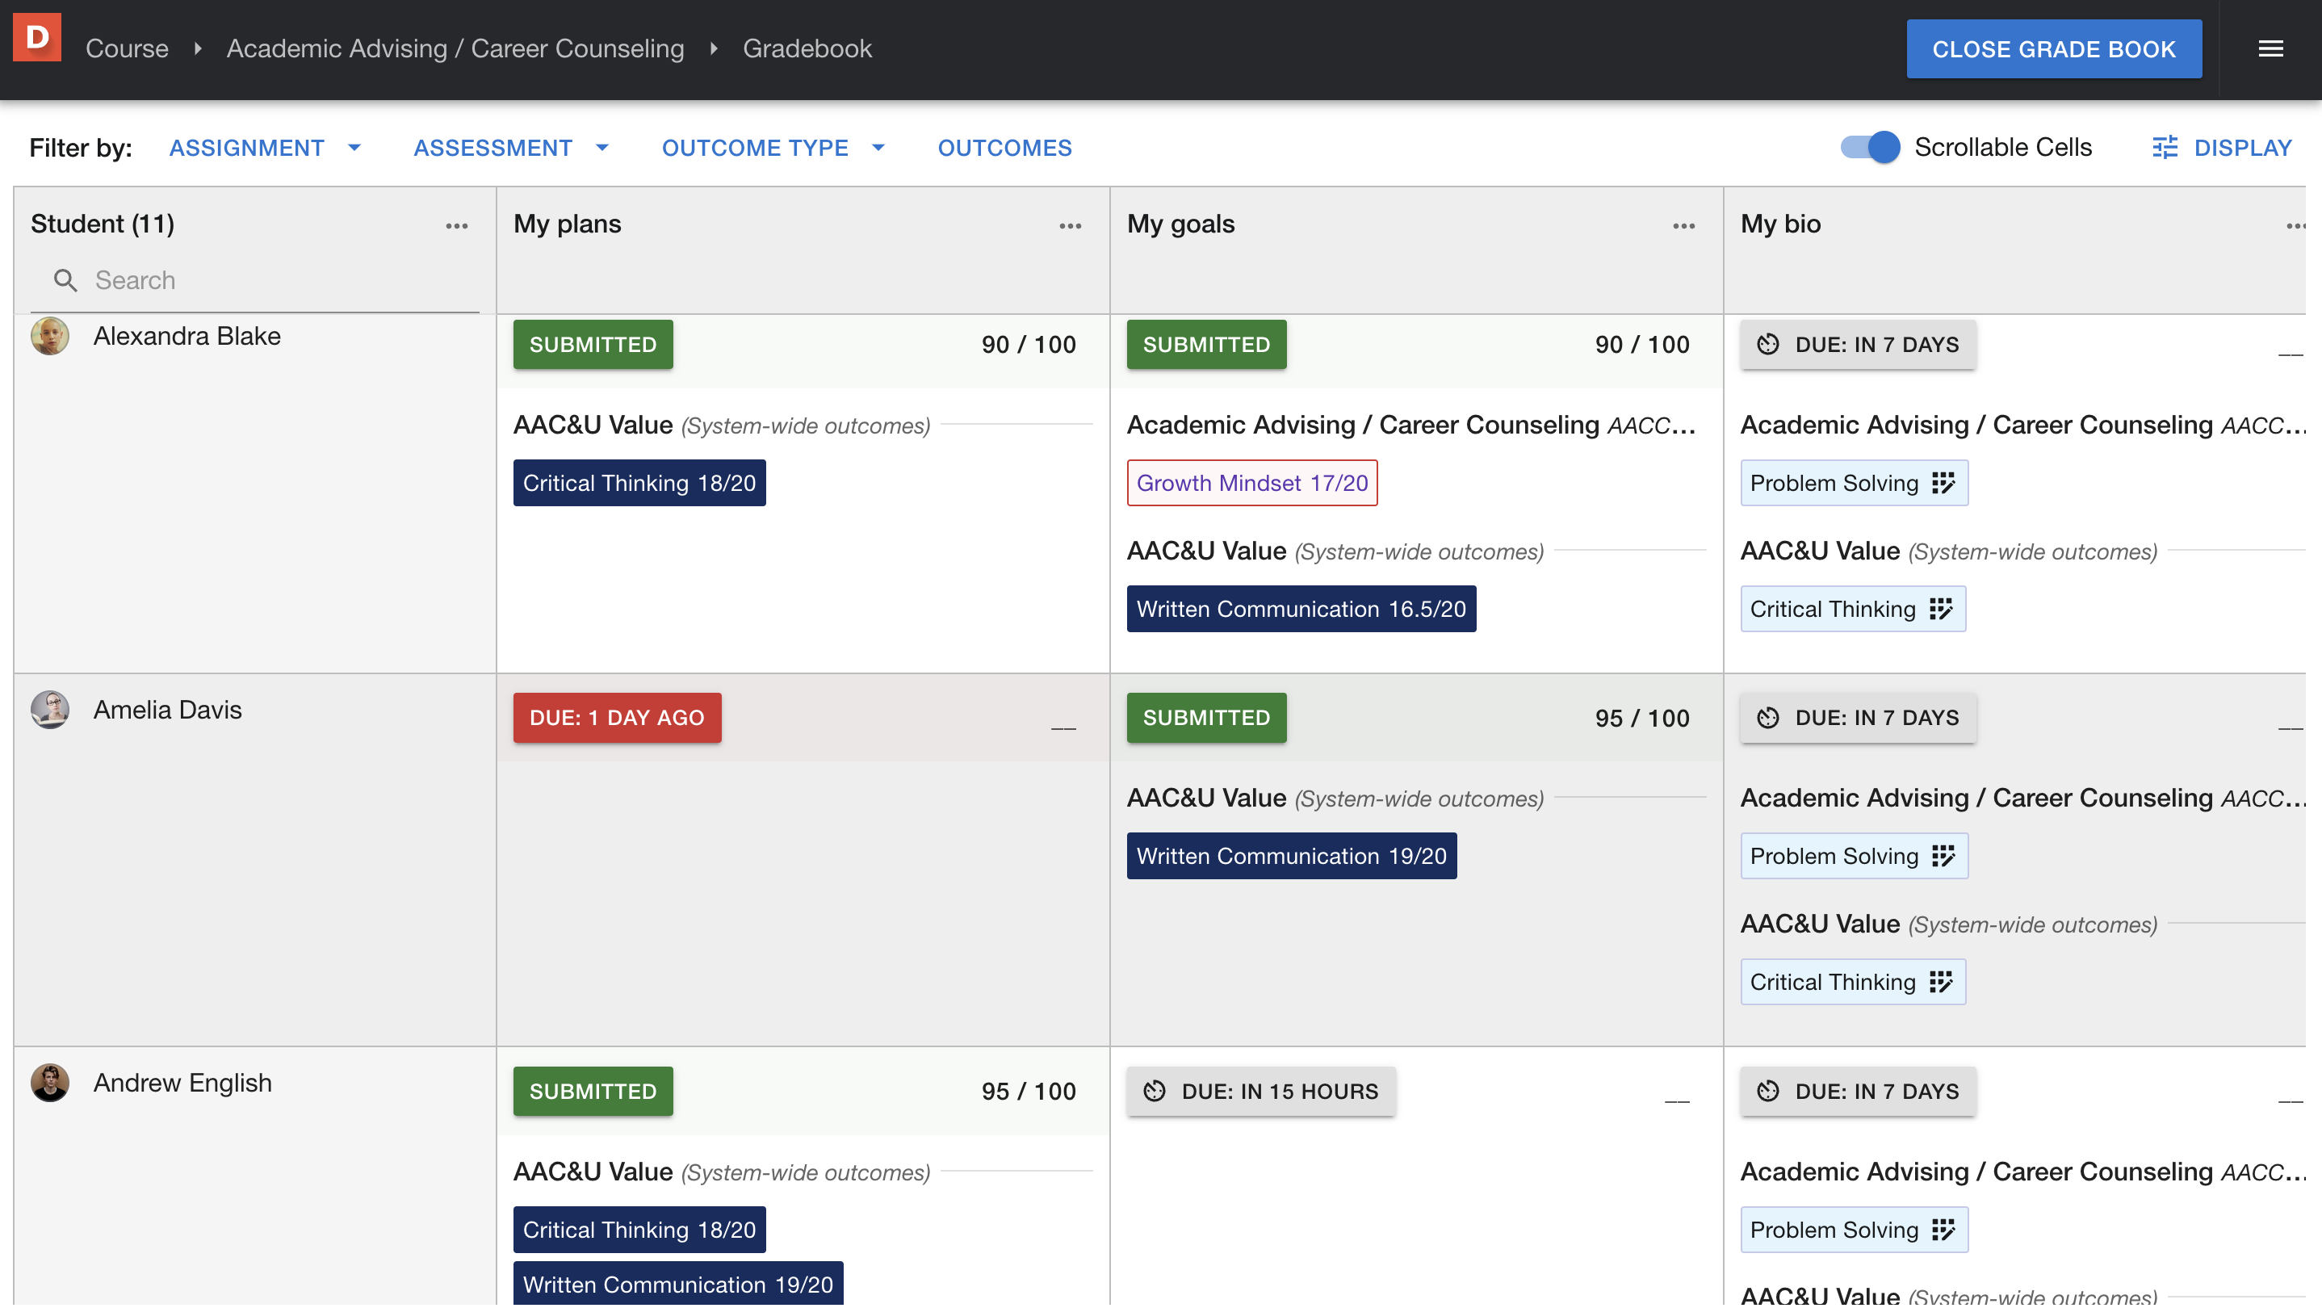
Task: Toggle the Scrollable Cells switch
Action: click(1870, 147)
